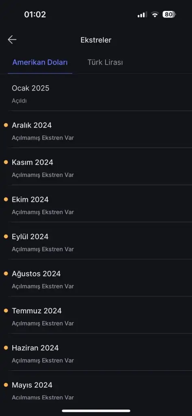The height and width of the screenshot is (416, 192).
Task: Tap the cellular signal bars icon
Action: click(142, 15)
